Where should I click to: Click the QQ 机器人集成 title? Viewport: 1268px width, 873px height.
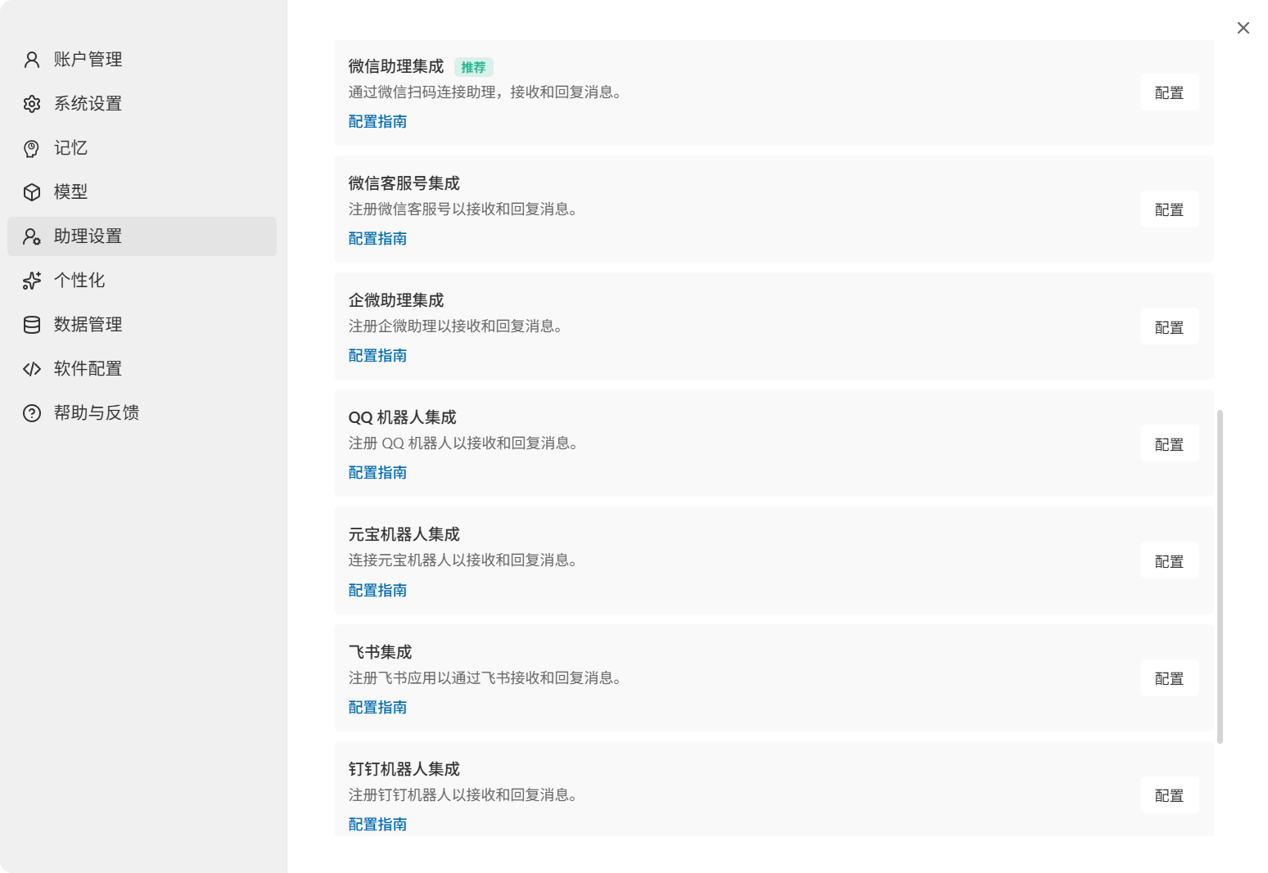click(x=403, y=417)
